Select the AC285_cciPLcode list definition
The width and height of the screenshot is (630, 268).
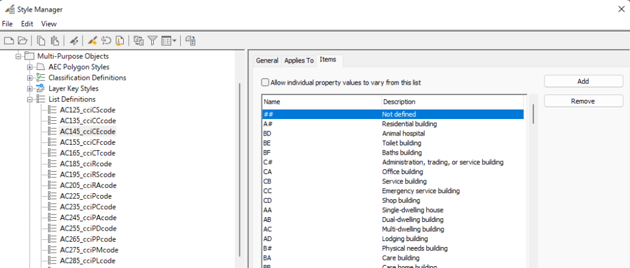point(87,261)
